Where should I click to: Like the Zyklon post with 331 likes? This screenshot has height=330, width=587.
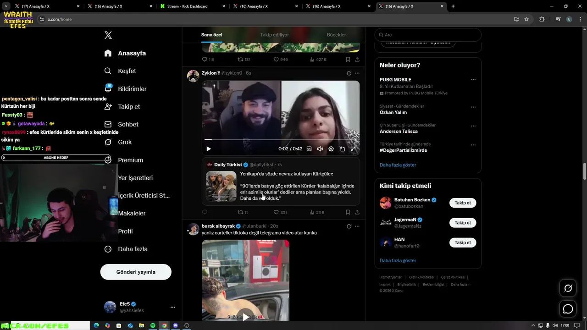280,212
